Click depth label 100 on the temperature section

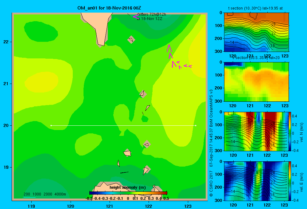(x=219, y=26)
